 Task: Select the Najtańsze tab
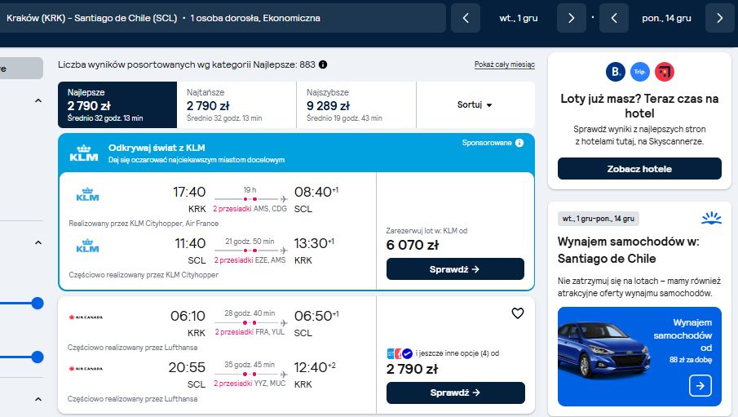pyautogui.click(x=236, y=104)
